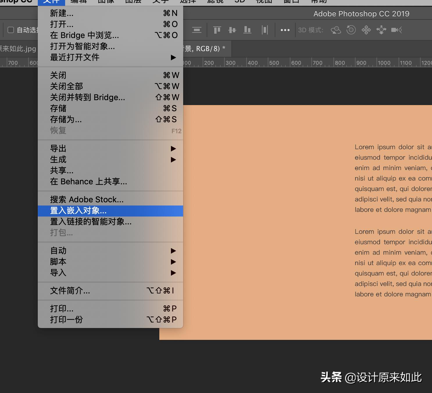Switch to the 原来如此.jpg document tab
Viewport: 432px width, 393px height.
pyautogui.click(x=18, y=49)
